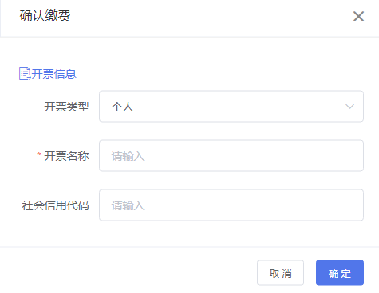Viewport: 379px width, 293px height.
Task: Click 请输入 placeholder in 社会信用代码 box
Action: tap(128, 205)
